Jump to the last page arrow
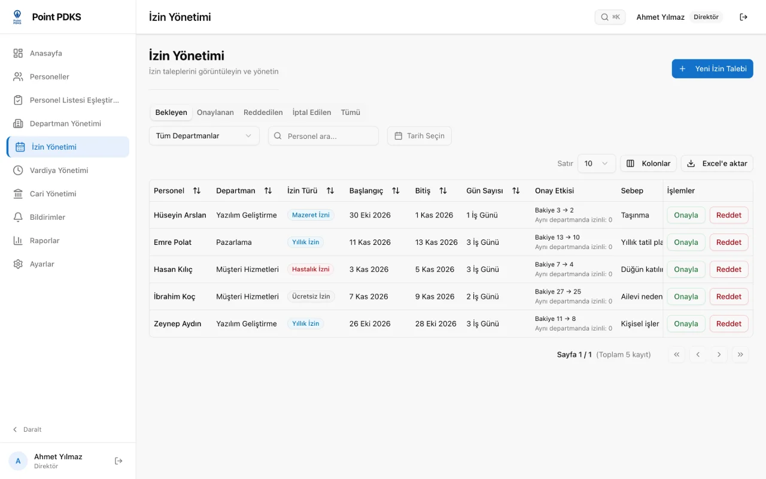Image resolution: width=766 pixels, height=479 pixels. pos(740,354)
